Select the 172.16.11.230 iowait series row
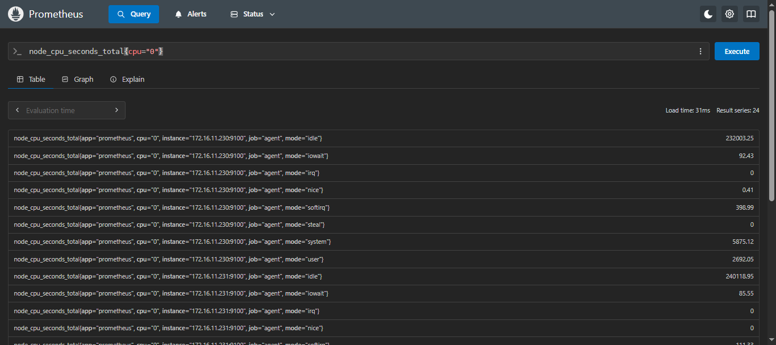The width and height of the screenshot is (776, 345). (383, 156)
